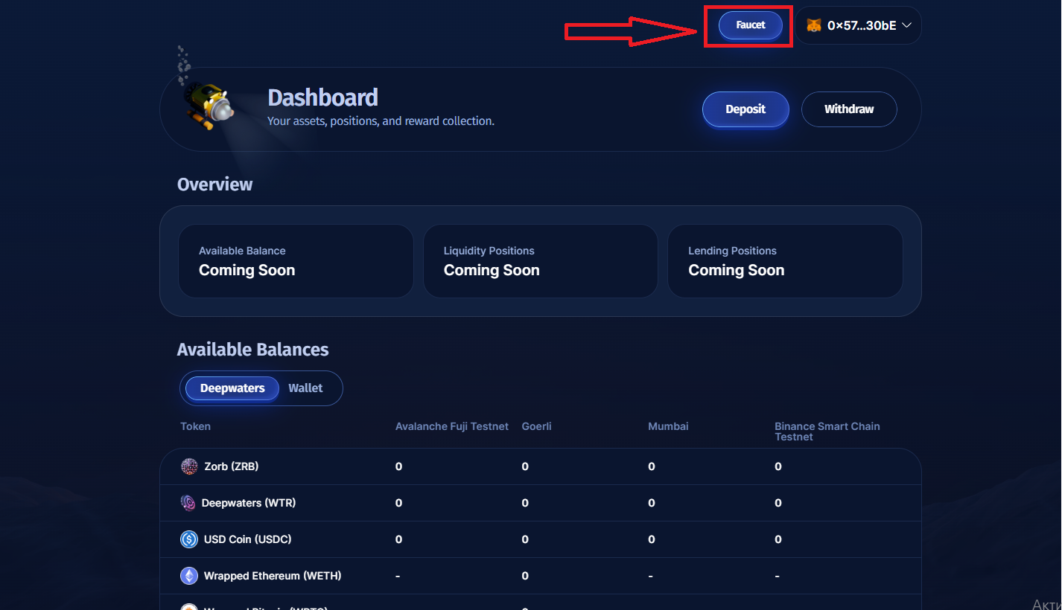
Task: Click the wallet dropdown chevron arrow
Action: (x=906, y=25)
